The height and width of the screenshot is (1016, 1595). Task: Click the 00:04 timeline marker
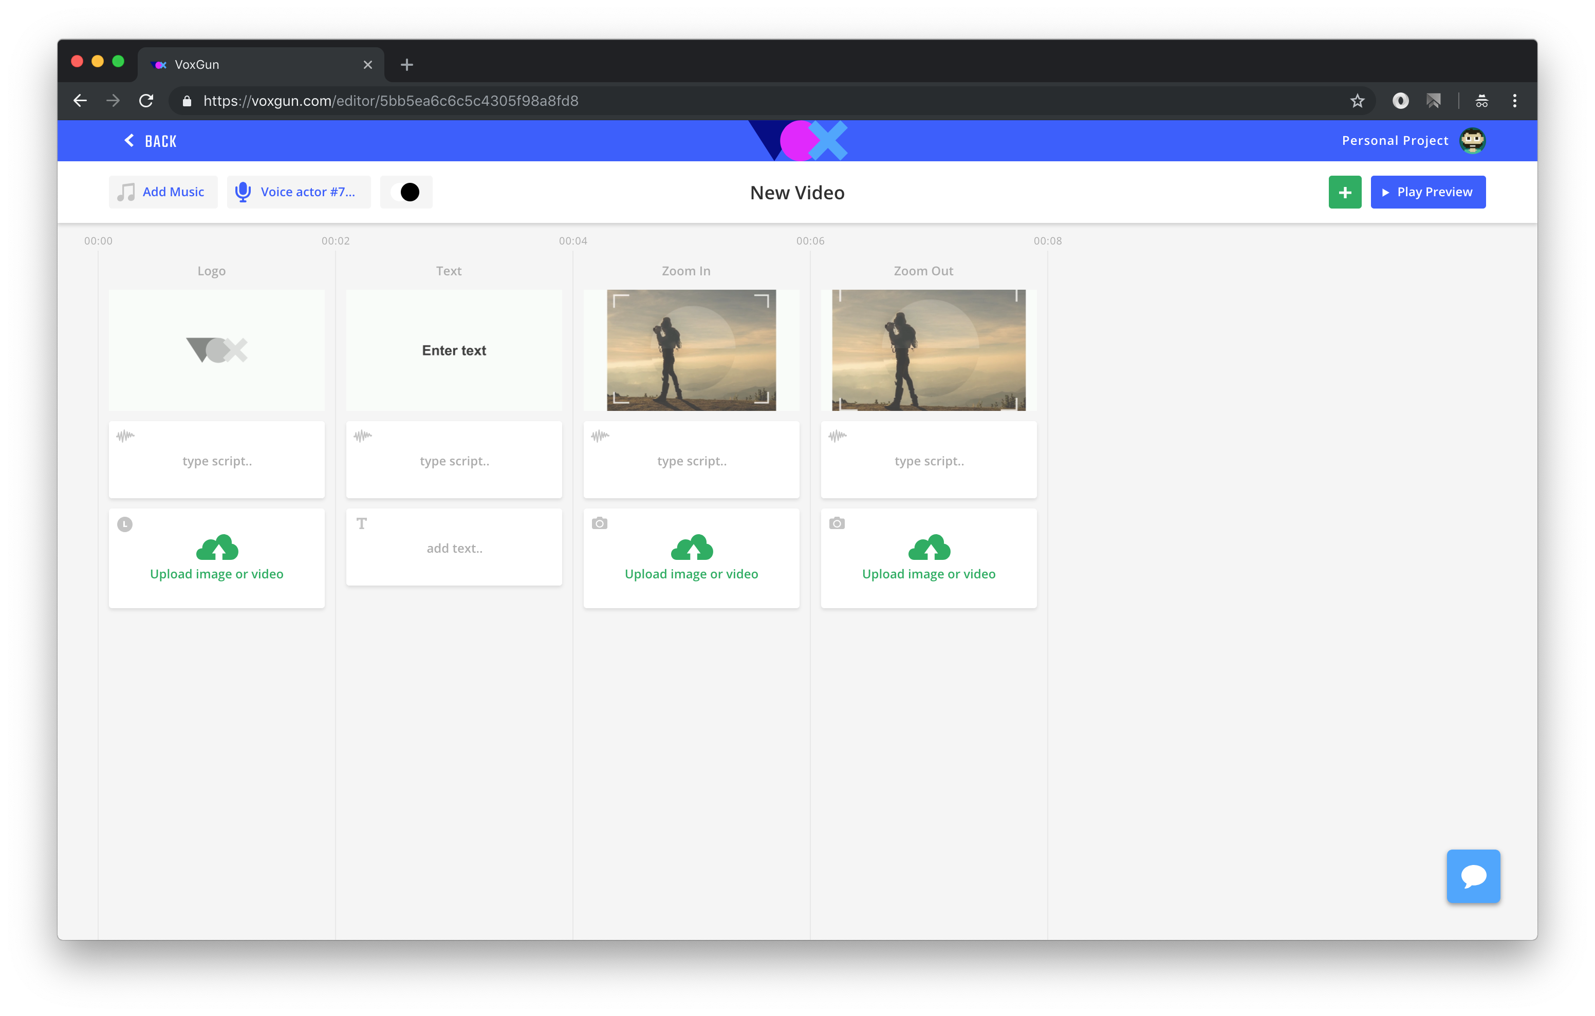572,240
